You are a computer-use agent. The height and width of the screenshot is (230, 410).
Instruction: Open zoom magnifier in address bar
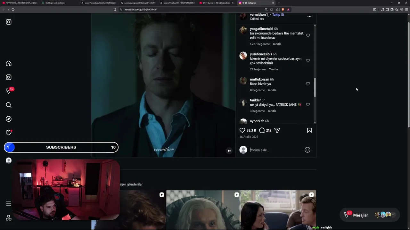click(266, 10)
